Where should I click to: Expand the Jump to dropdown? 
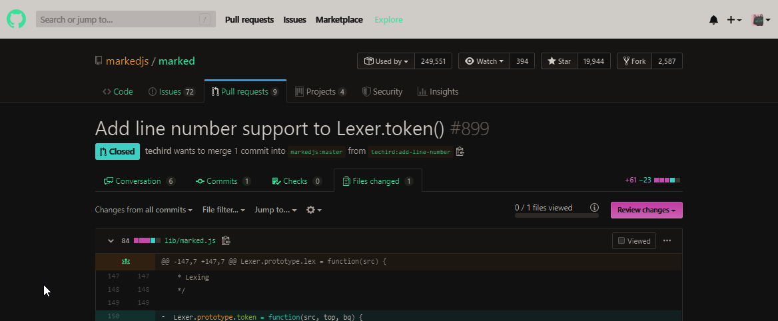click(275, 210)
